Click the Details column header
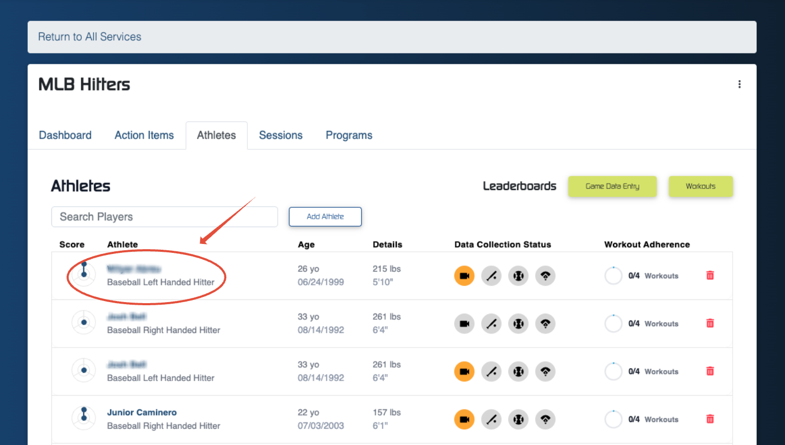Image resolution: width=785 pixels, height=445 pixels. pos(387,244)
